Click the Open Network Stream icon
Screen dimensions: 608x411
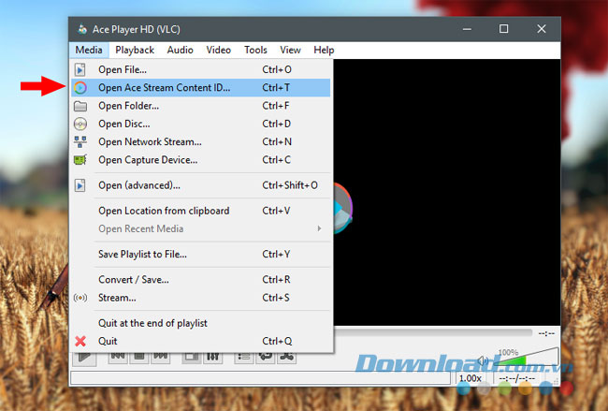point(80,142)
